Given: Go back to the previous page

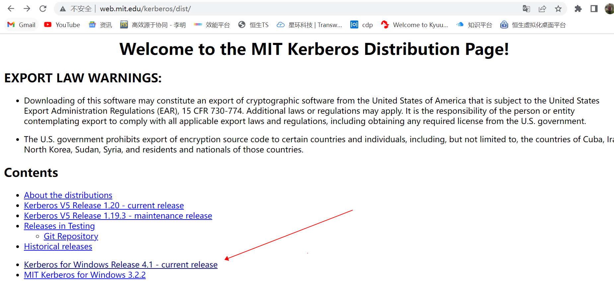Looking at the screenshot, I should (x=11, y=9).
